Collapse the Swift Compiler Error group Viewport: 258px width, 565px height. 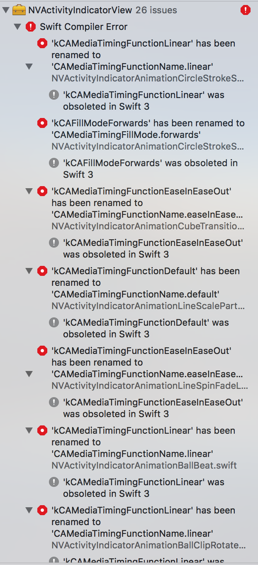(17, 27)
